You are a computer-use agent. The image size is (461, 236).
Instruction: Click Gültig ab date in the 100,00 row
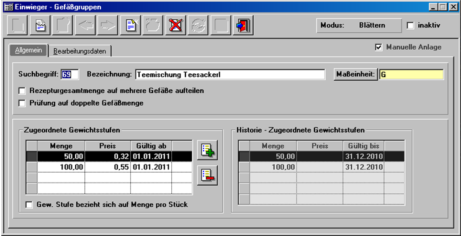click(x=151, y=167)
